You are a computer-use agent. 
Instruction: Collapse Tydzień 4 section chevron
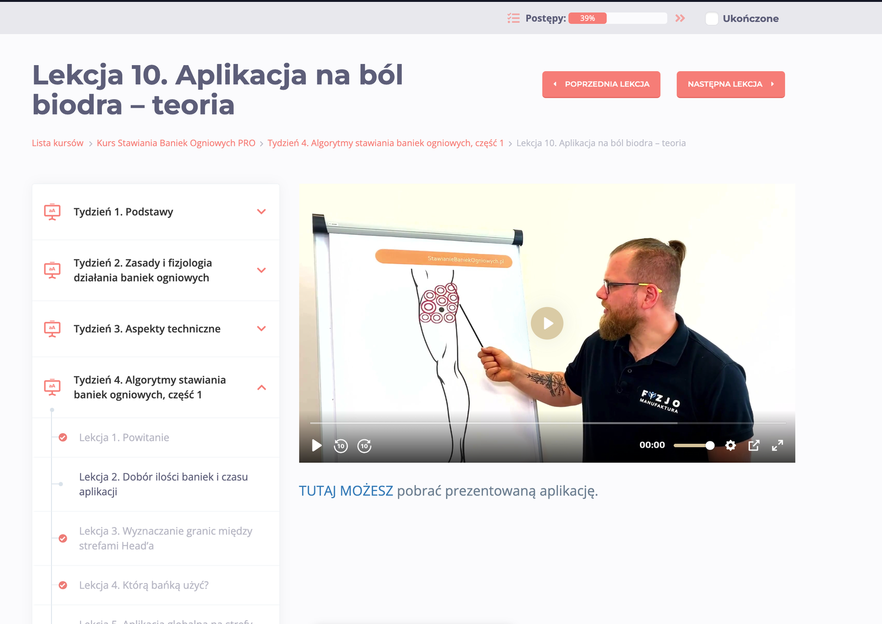click(261, 388)
